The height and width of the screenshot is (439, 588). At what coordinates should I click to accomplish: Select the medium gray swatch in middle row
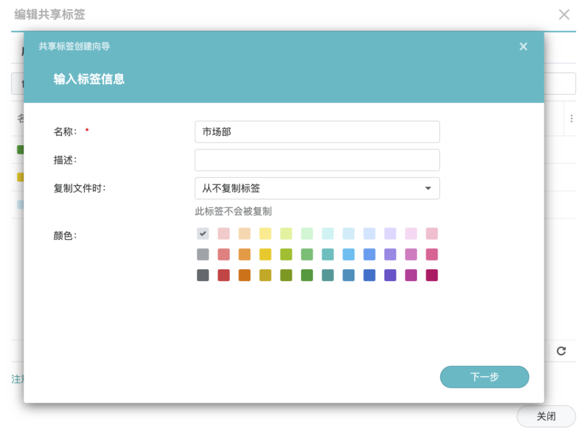(x=203, y=254)
